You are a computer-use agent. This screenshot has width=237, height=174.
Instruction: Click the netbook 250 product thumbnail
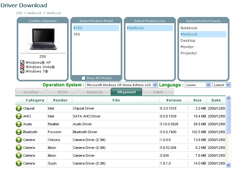(x=43, y=39)
